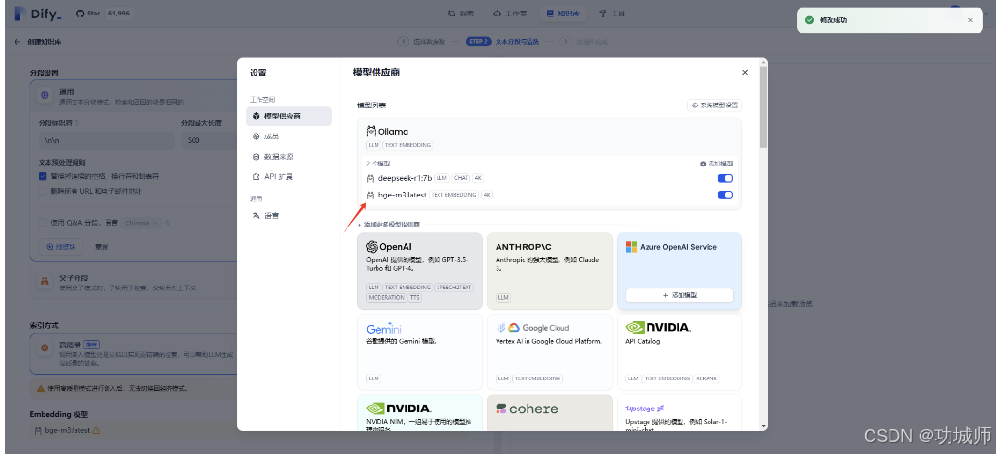Disable the bge-m3:latest model toggle
This screenshot has height=454, width=996.
click(x=725, y=195)
